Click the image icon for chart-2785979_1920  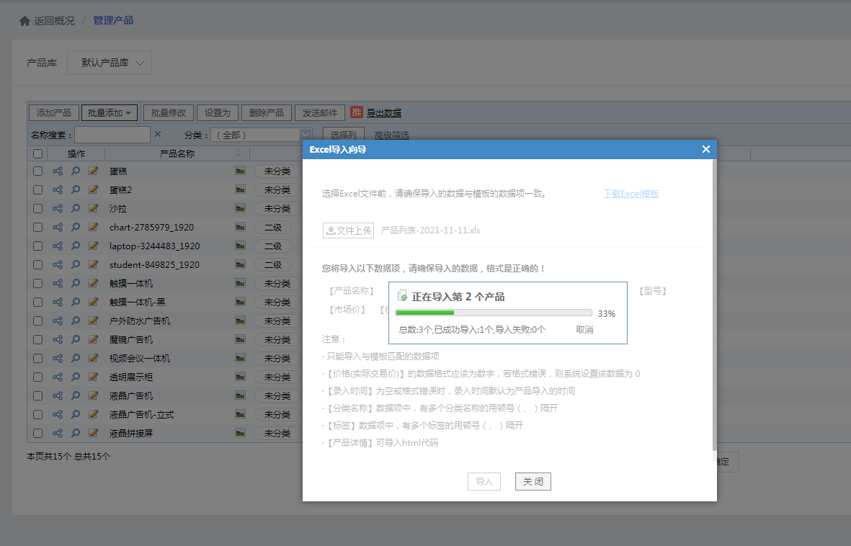[240, 227]
